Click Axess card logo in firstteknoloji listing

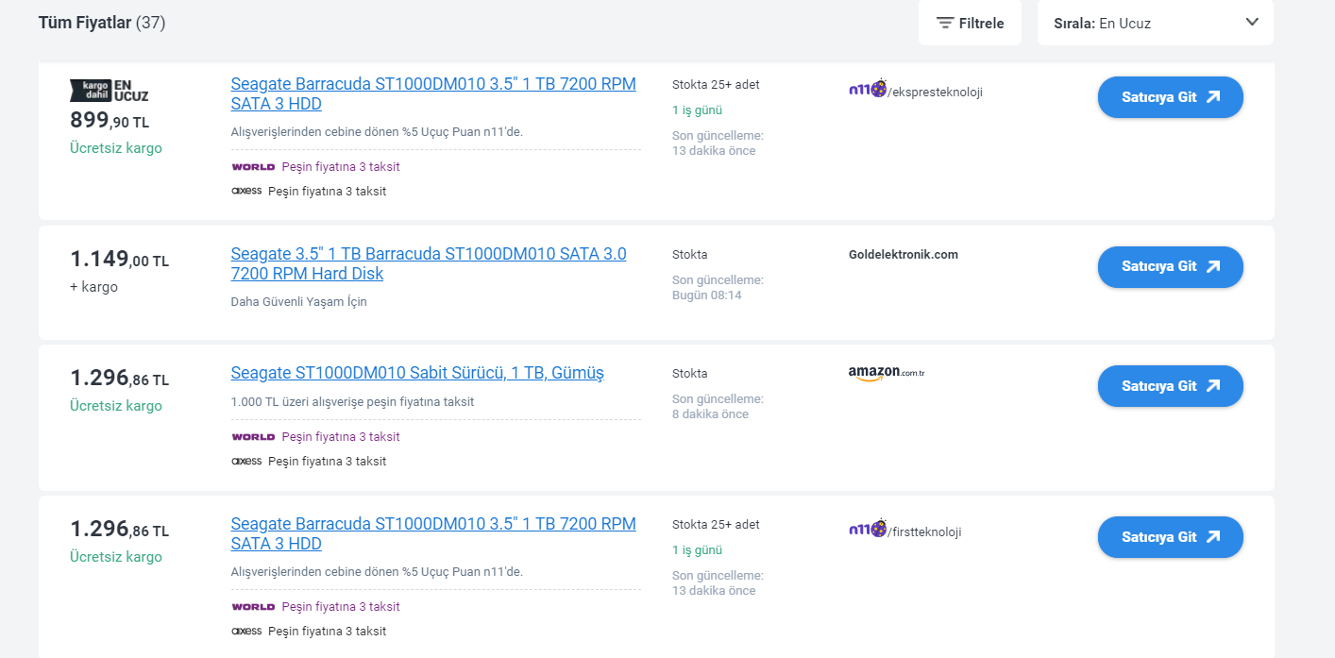click(246, 631)
